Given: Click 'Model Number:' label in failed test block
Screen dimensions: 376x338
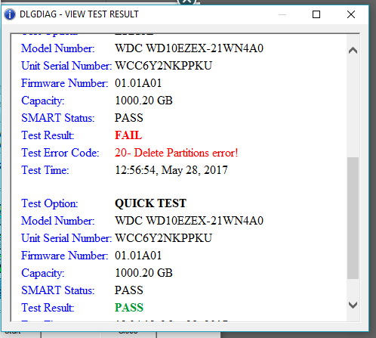Looking at the screenshot, I should coord(58,48).
